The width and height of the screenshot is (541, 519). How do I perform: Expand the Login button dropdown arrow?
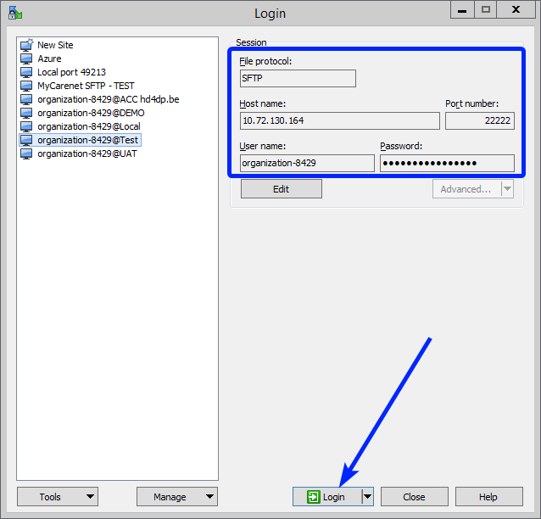click(x=368, y=497)
